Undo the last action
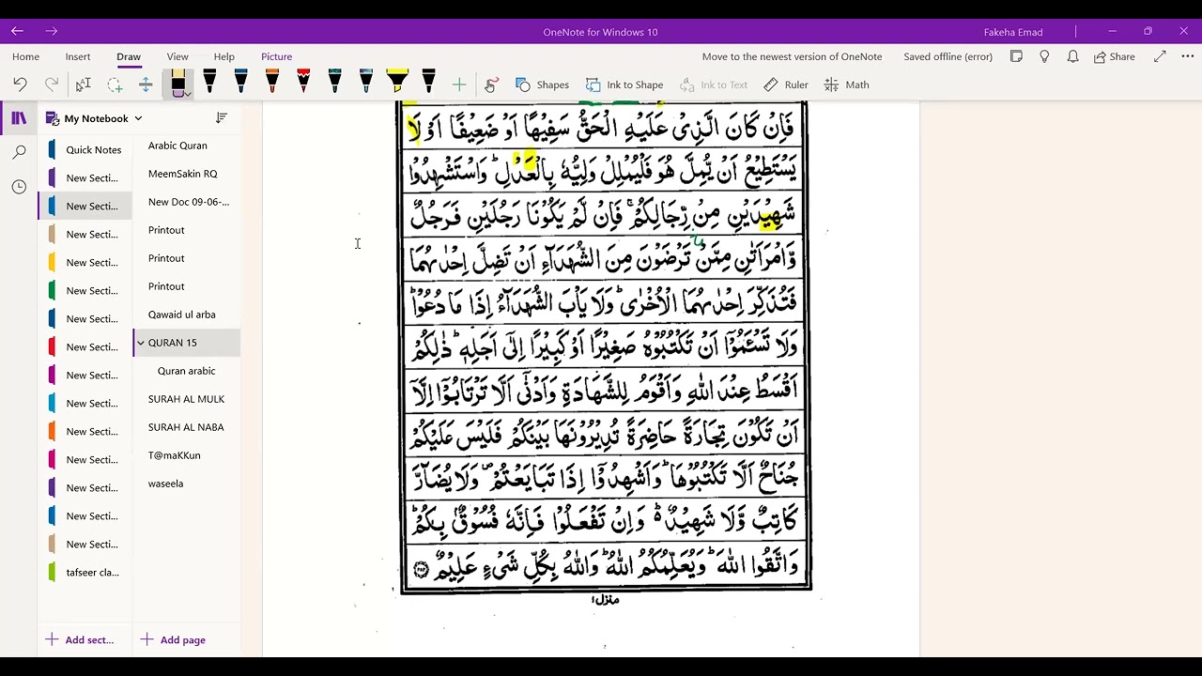The image size is (1202, 676). 20,84
